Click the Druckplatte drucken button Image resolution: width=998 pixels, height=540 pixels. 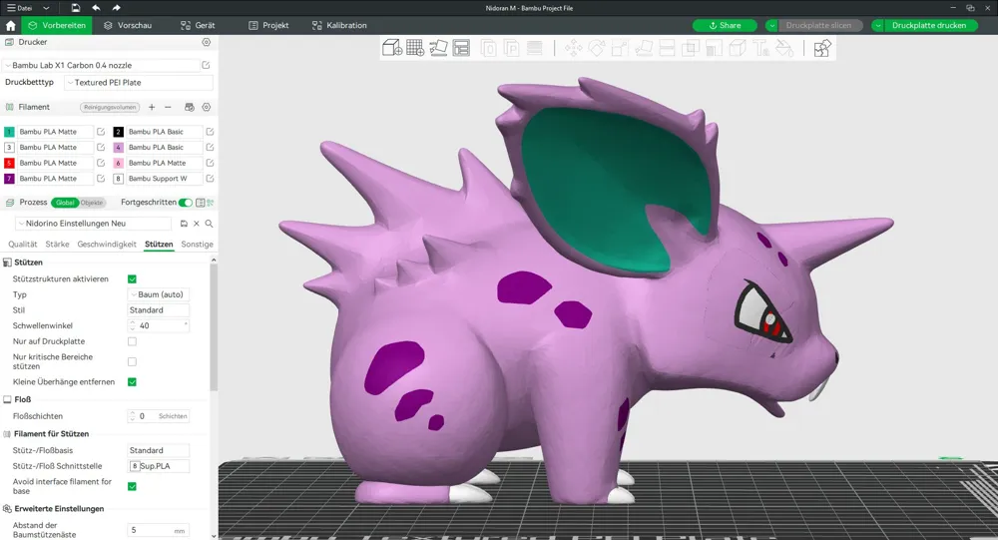coord(929,26)
